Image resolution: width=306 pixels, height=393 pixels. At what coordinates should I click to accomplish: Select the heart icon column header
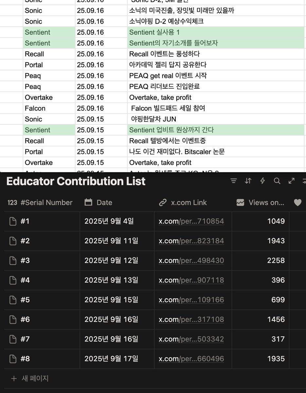297,203
